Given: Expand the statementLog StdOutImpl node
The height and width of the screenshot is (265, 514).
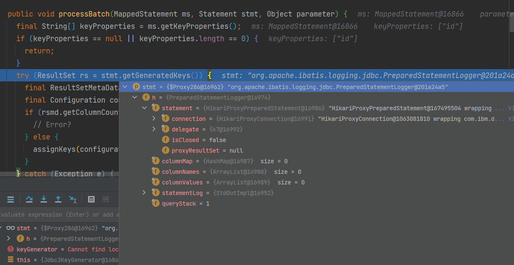Looking at the screenshot, I should coord(144,193).
